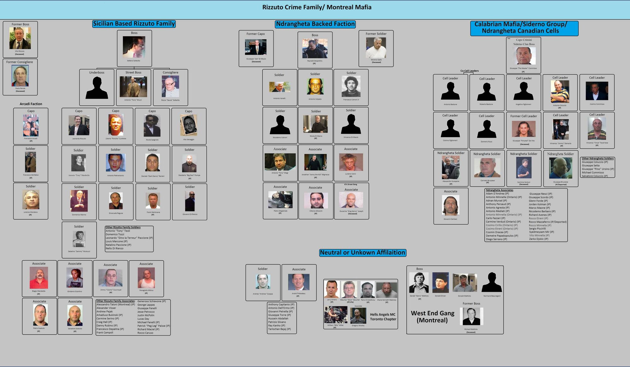630x367 pixels.
Task: Select Leonardo Rizzuto's Capo photo
Action: (79, 125)
